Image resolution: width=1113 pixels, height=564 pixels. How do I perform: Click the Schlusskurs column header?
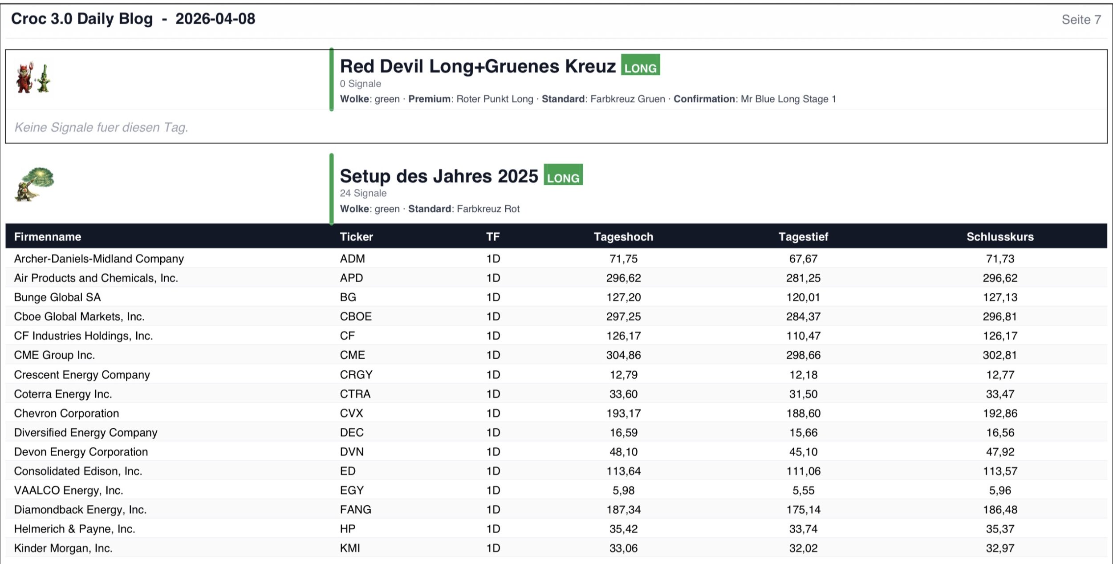click(999, 237)
